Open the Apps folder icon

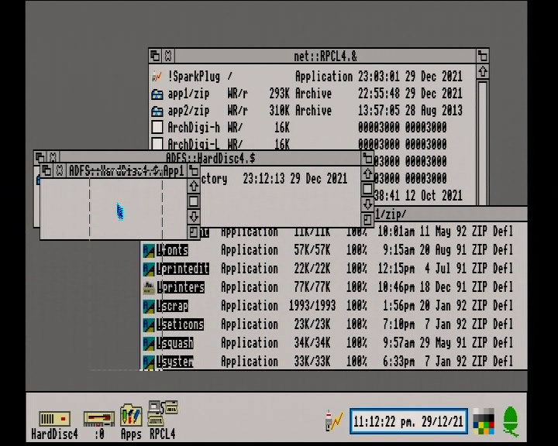[131, 415]
